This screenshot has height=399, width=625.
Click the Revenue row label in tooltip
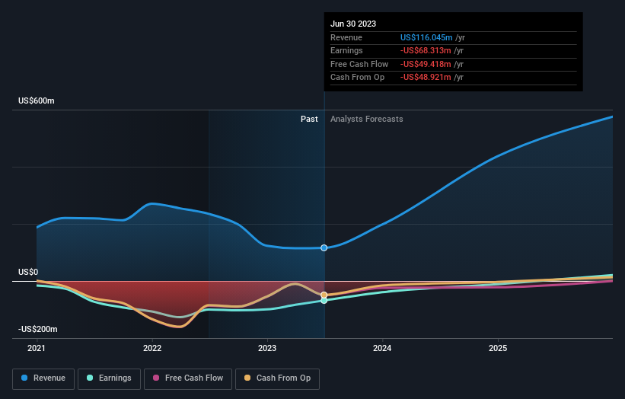(346, 37)
